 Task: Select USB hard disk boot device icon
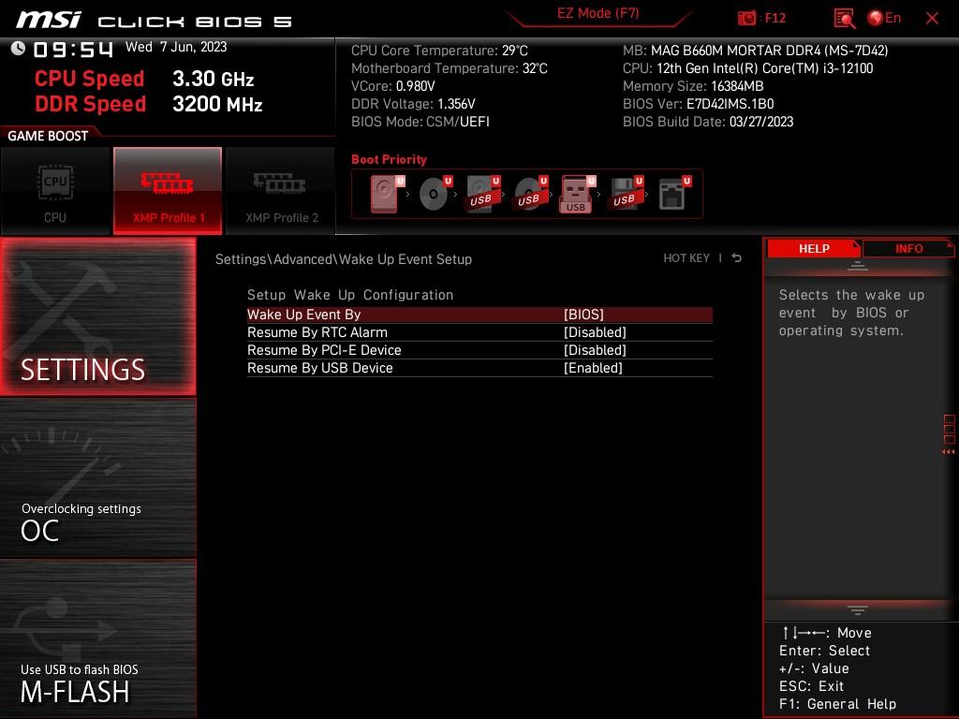coord(483,194)
